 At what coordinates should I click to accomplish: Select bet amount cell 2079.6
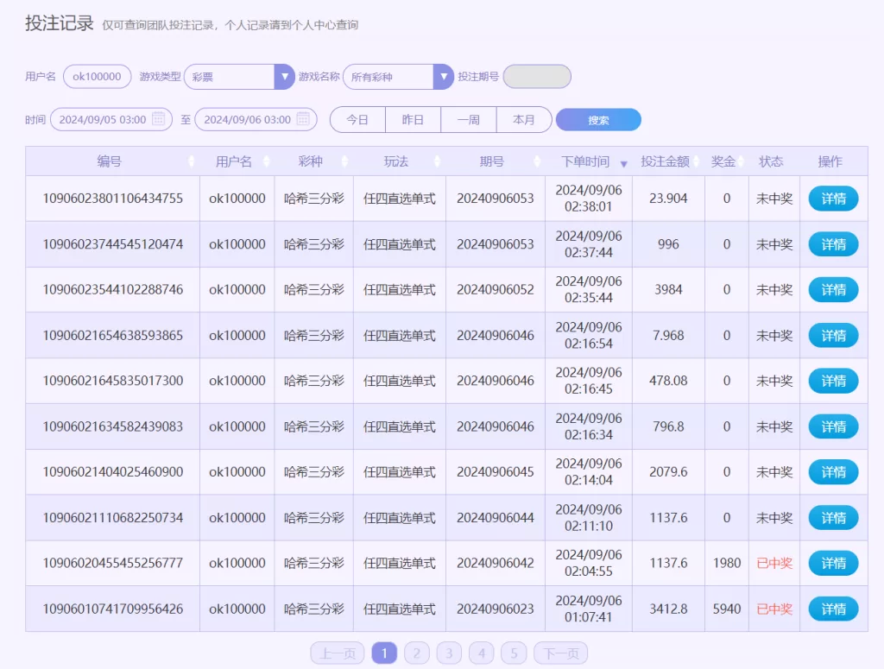[668, 471]
